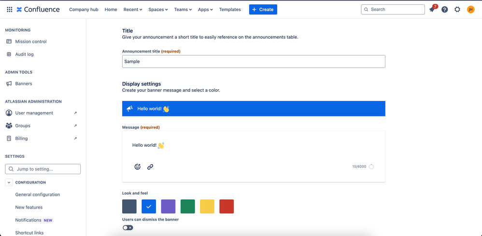Collapse the Configuration section chevron
This screenshot has height=236, width=482.
(9, 182)
